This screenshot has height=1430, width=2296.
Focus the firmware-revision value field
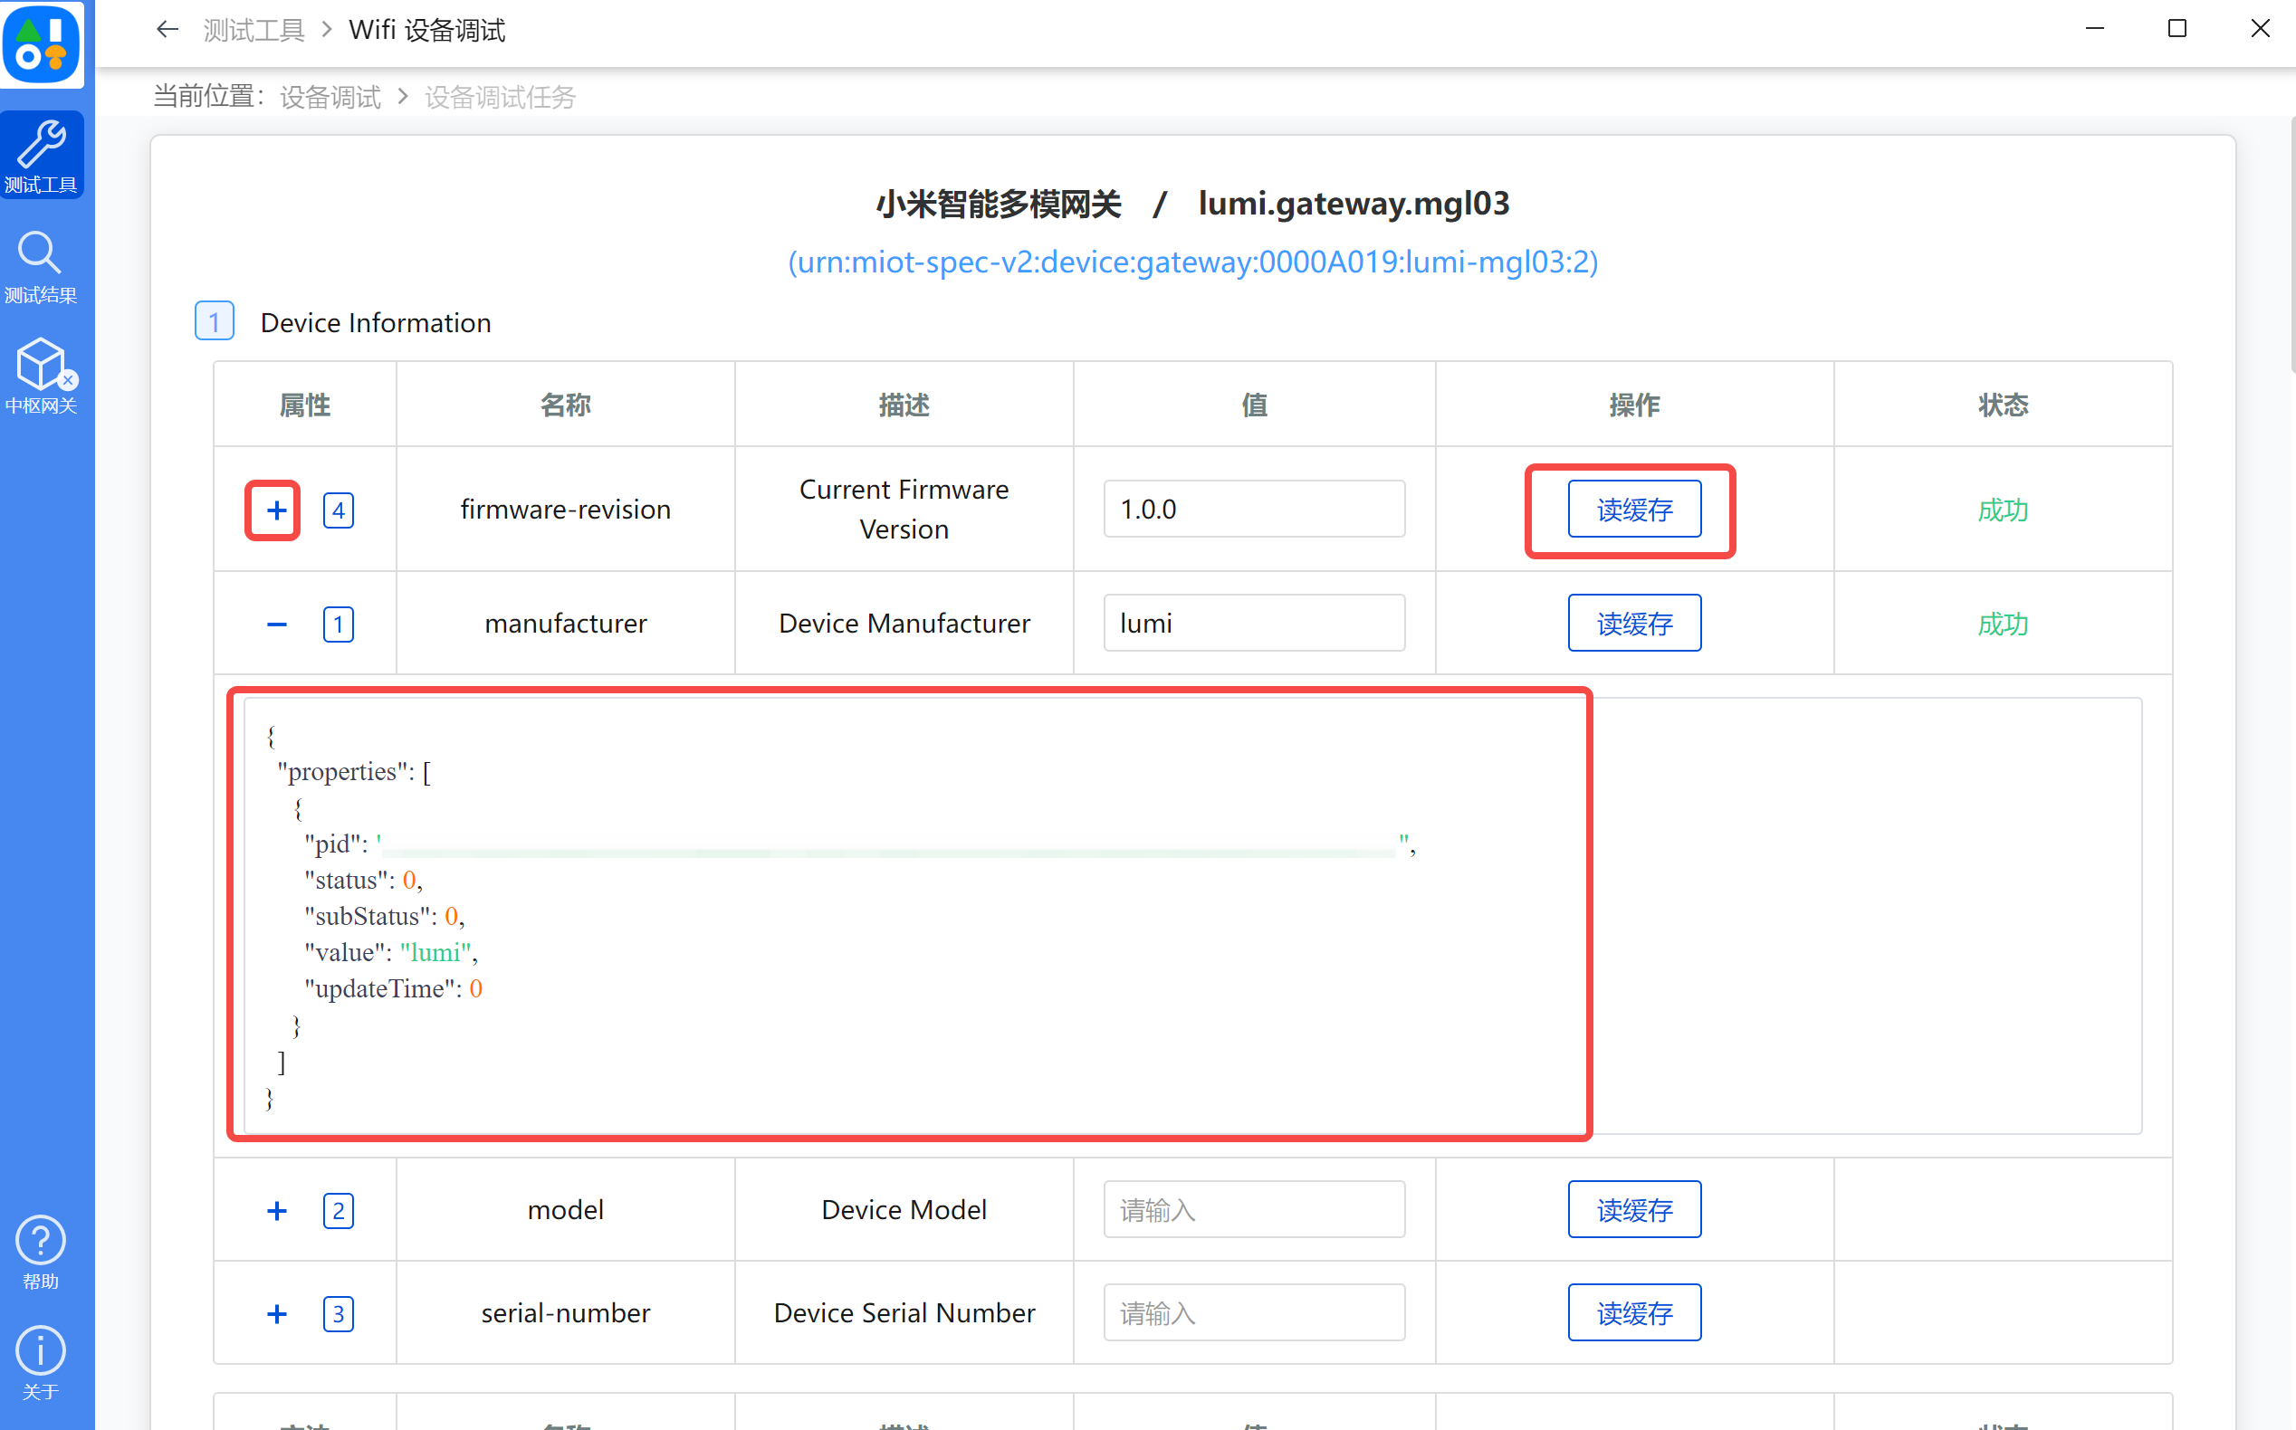[x=1254, y=509]
